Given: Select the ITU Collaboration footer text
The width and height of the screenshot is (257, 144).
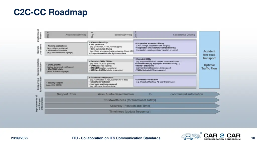Looking at the screenshot, I should coord(116,138).
